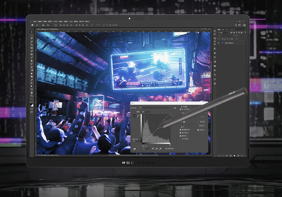This screenshot has width=282, height=197.
Task: Toggle the Channel Overlays checkbox in Curves
Action: (x=180, y=130)
